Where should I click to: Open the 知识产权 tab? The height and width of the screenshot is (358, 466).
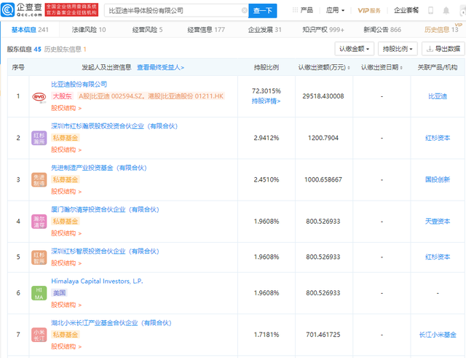323,30
